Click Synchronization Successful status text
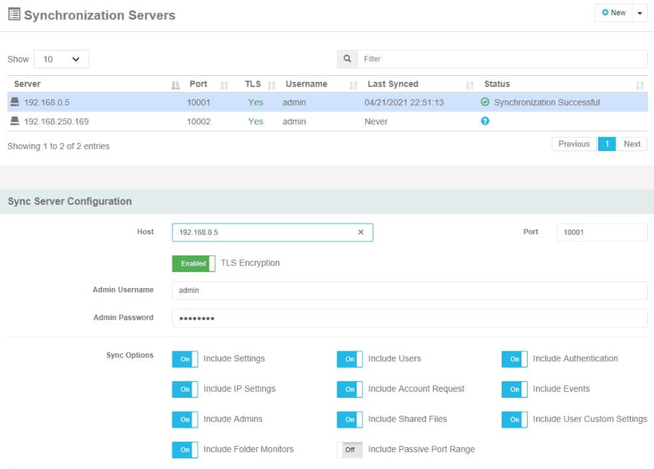The height and width of the screenshot is (469, 654). click(x=547, y=102)
